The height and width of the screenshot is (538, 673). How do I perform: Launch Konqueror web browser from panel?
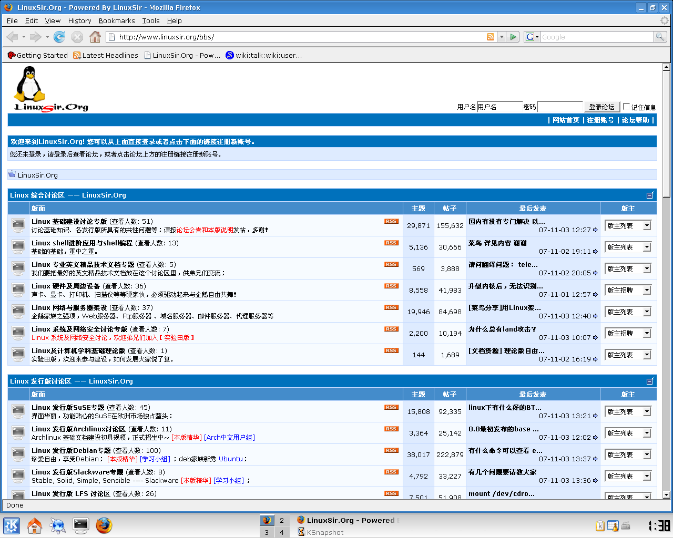58,525
